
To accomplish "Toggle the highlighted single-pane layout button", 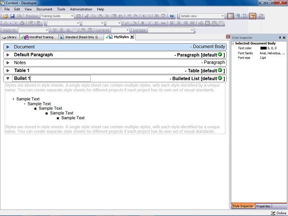I will (x=230, y=16).
